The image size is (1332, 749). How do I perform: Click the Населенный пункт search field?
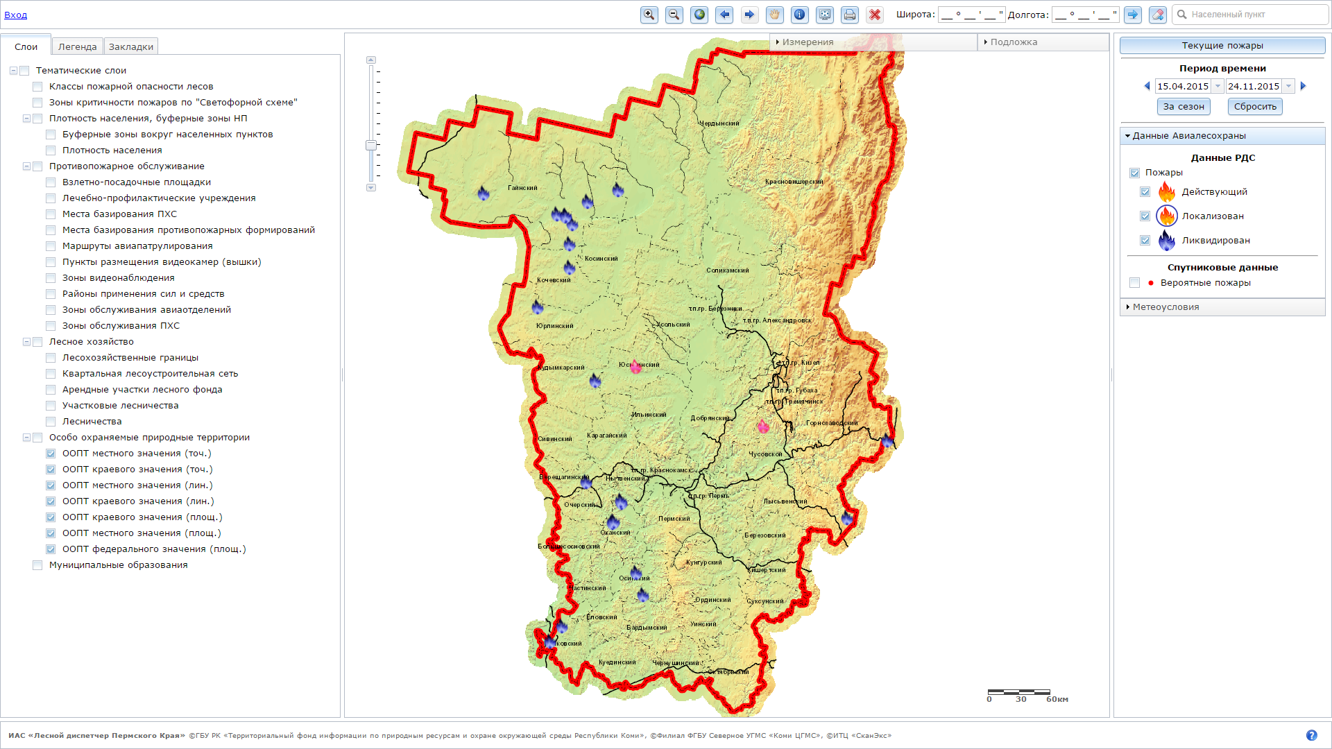pyautogui.click(x=1251, y=15)
